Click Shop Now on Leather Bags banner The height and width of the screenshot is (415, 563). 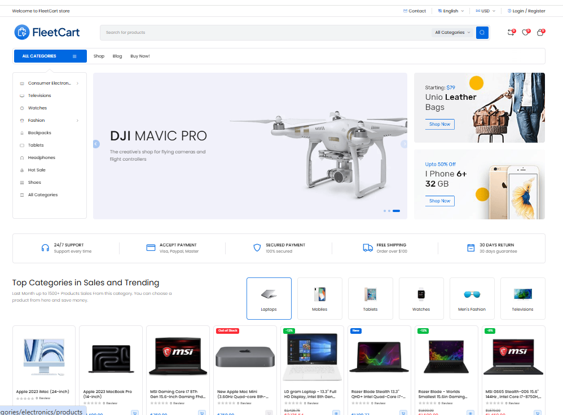[x=439, y=124]
